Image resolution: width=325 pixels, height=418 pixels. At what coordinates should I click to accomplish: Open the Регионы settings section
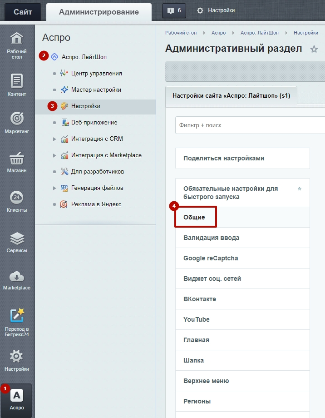pos(242,401)
